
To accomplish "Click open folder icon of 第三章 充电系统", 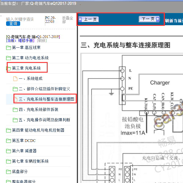I will click(x=9, y=68).
